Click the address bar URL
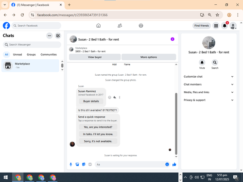The height and width of the screenshot is (182, 243). 72,15
